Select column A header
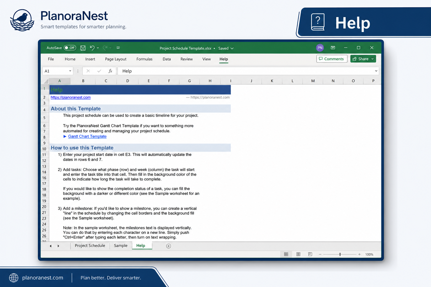Screen dimensions: 431x287 pyautogui.click(x=59, y=81)
